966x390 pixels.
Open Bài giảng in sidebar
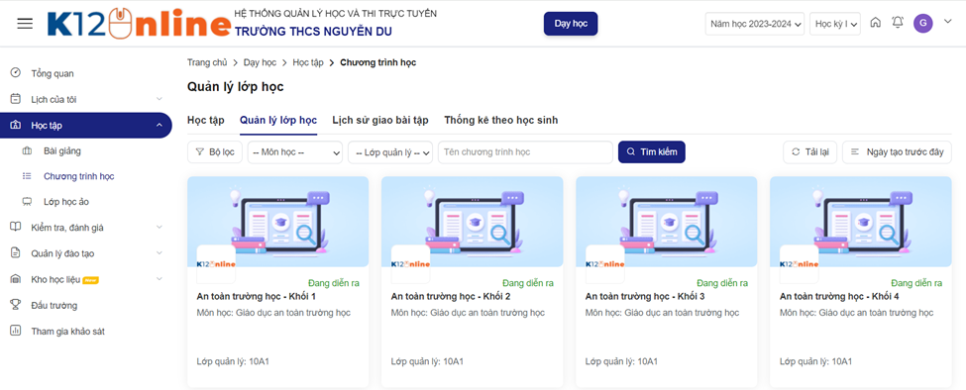coord(62,150)
